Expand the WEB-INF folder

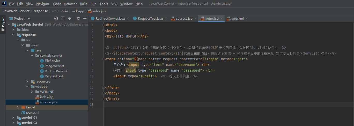click(32, 92)
